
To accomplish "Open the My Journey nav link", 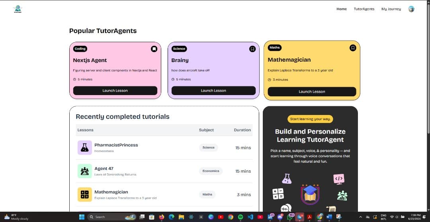I will pyautogui.click(x=391, y=9).
